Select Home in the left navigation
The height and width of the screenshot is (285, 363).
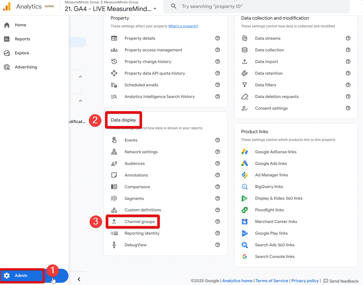coord(20,25)
